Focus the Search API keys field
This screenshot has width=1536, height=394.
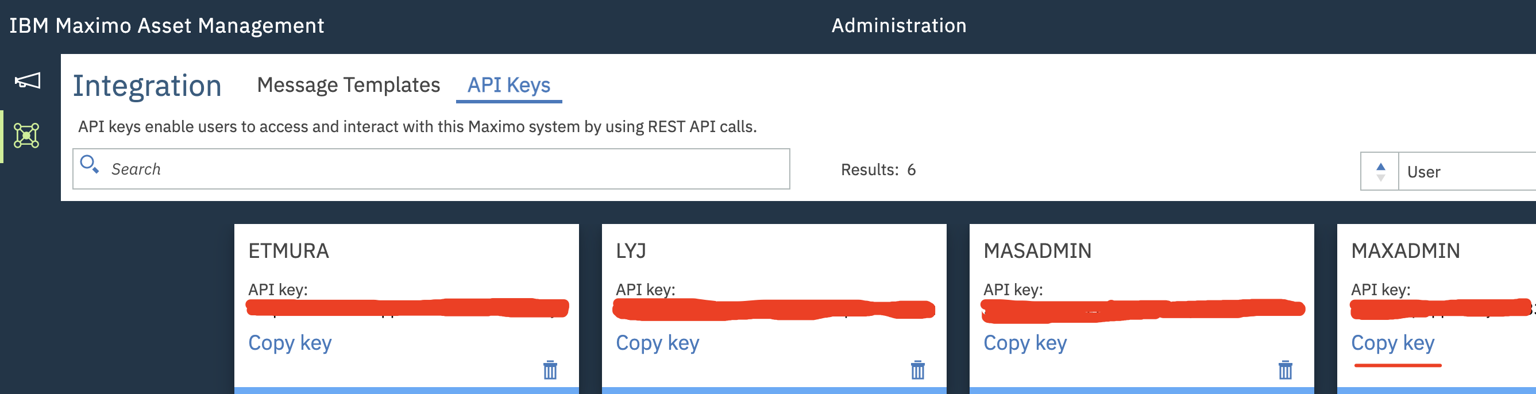[431, 169]
